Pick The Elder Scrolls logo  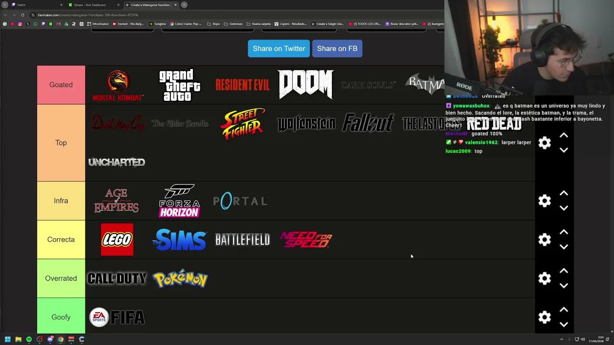(x=180, y=124)
